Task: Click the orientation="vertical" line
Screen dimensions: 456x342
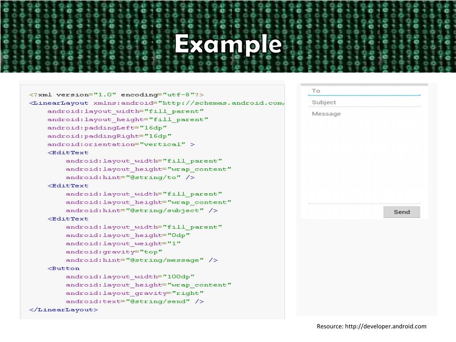Action: (121, 144)
